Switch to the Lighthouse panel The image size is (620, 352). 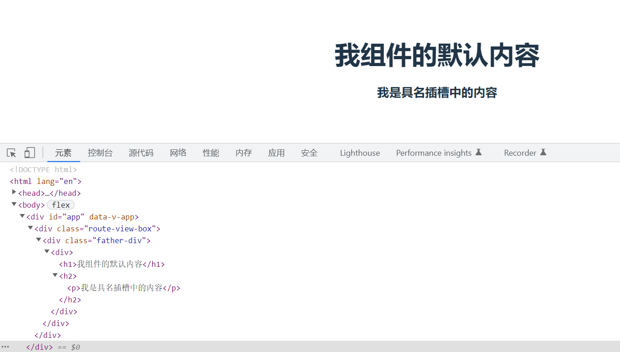pos(359,153)
